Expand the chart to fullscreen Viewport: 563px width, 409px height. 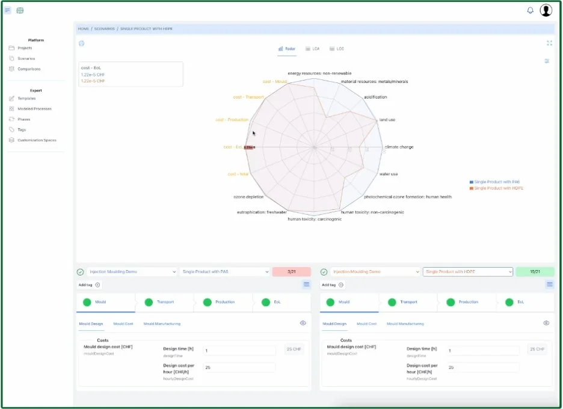pyautogui.click(x=549, y=43)
